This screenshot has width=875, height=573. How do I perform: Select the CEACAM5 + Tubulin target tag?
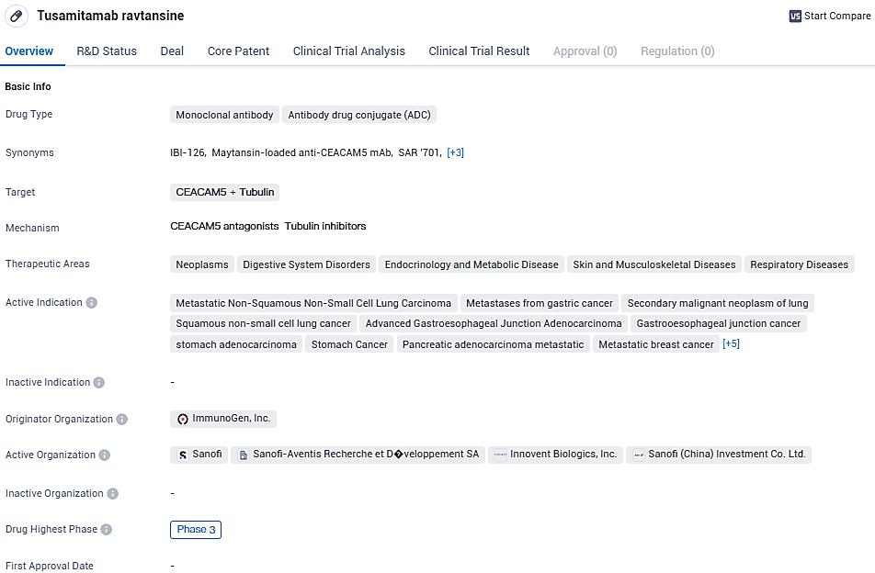(224, 192)
